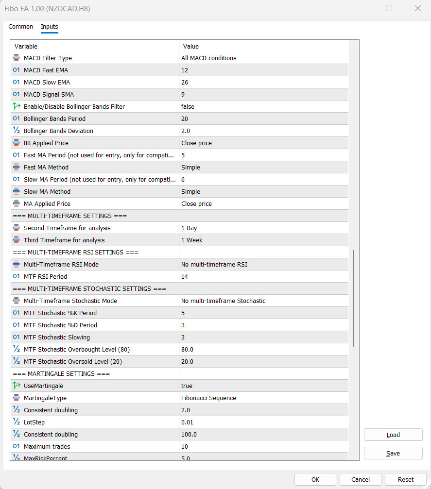This screenshot has height=489, width=431.
Task: Click the enum icon beside Multi-Timeframe RSI Mode
Action: [16, 265]
